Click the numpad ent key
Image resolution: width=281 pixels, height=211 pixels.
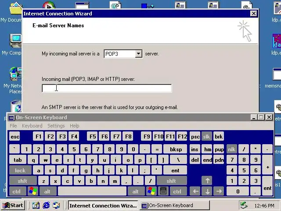267,186
